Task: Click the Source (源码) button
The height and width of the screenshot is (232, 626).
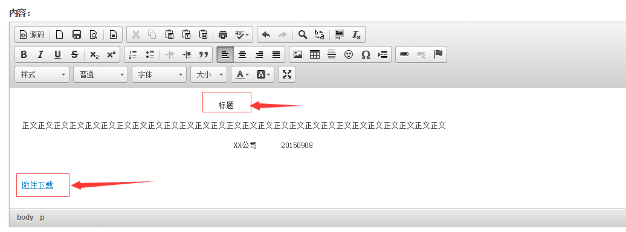Action: pos(33,34)
